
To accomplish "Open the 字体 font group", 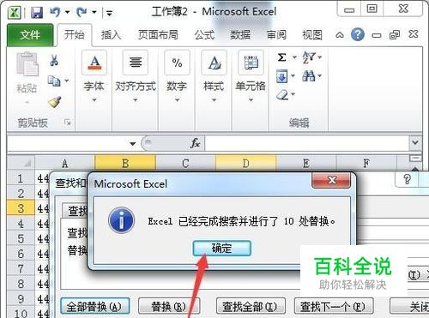I will 94,75.
